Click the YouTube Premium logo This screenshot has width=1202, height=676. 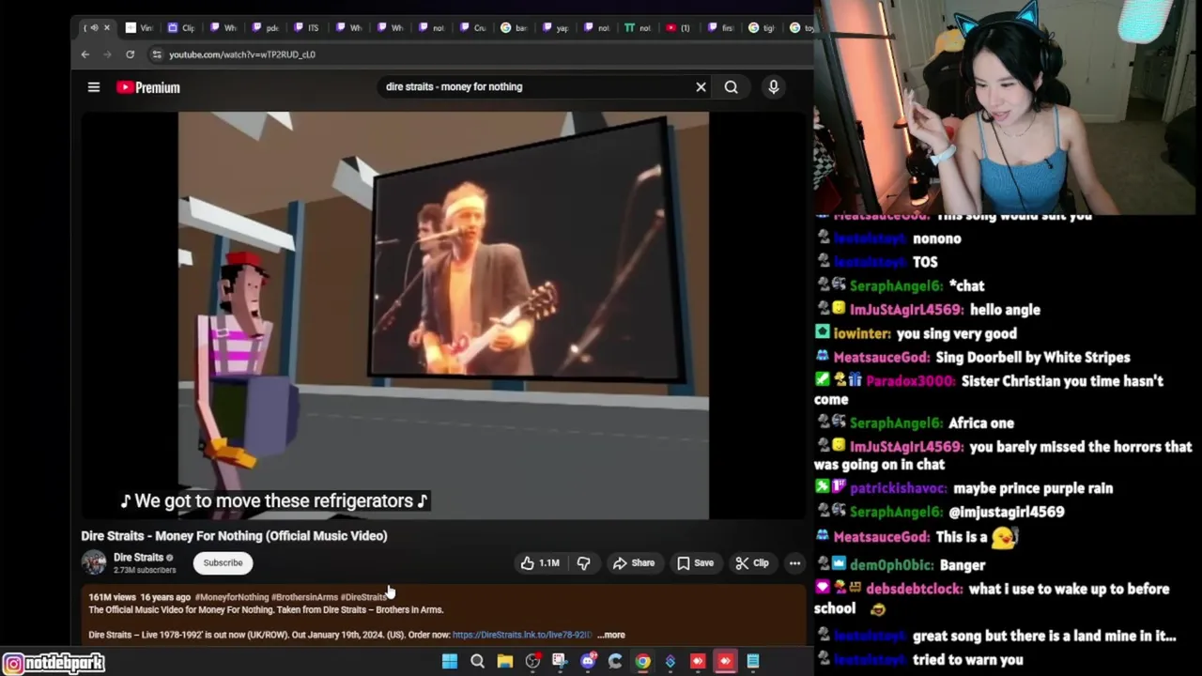click(x=148, y=87)
